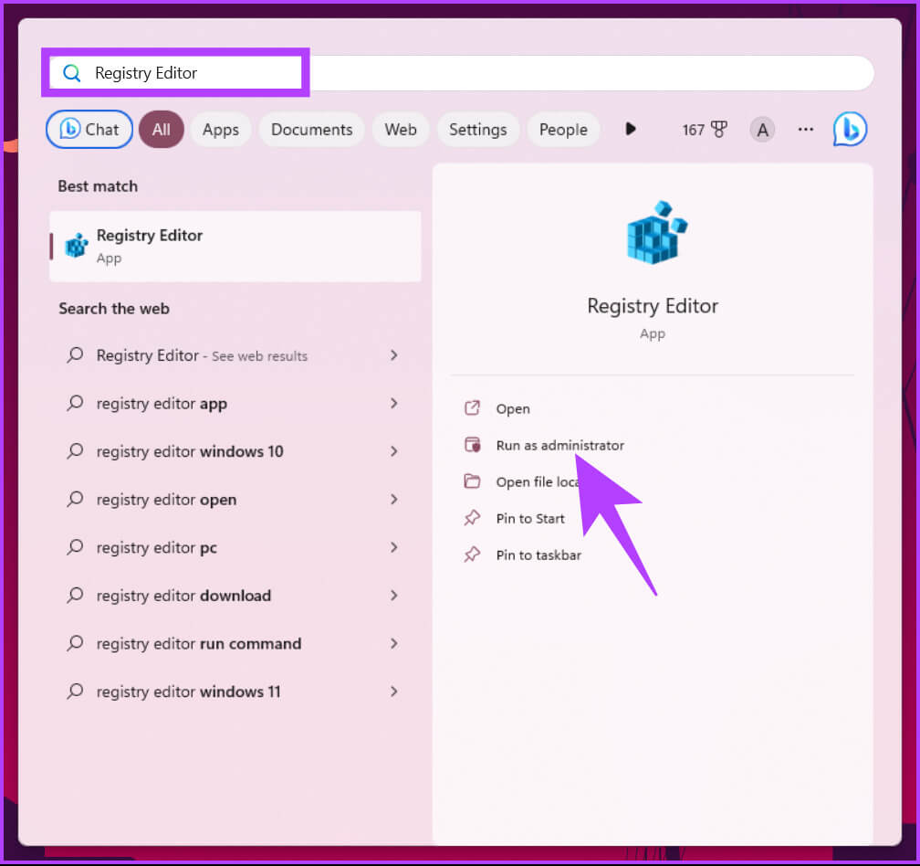920x866 pixels.
Task: Switch to the People filter tab
Action: [563, 129]
